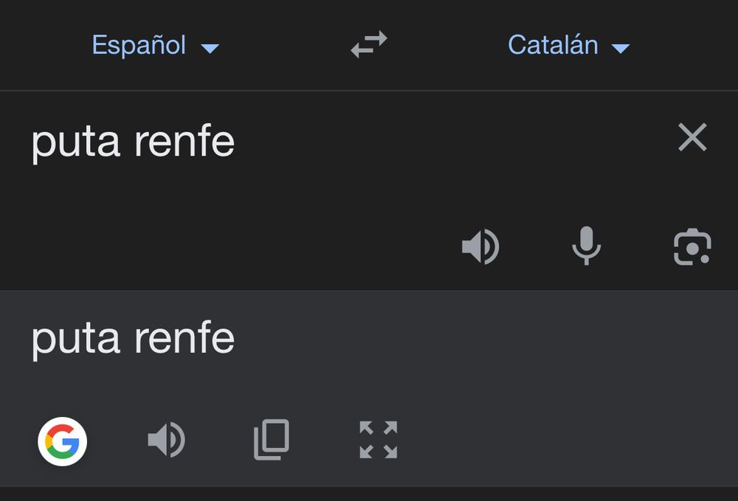Swap translation languages with arrows icon
The image size is (738, 501).
(369, 45)
